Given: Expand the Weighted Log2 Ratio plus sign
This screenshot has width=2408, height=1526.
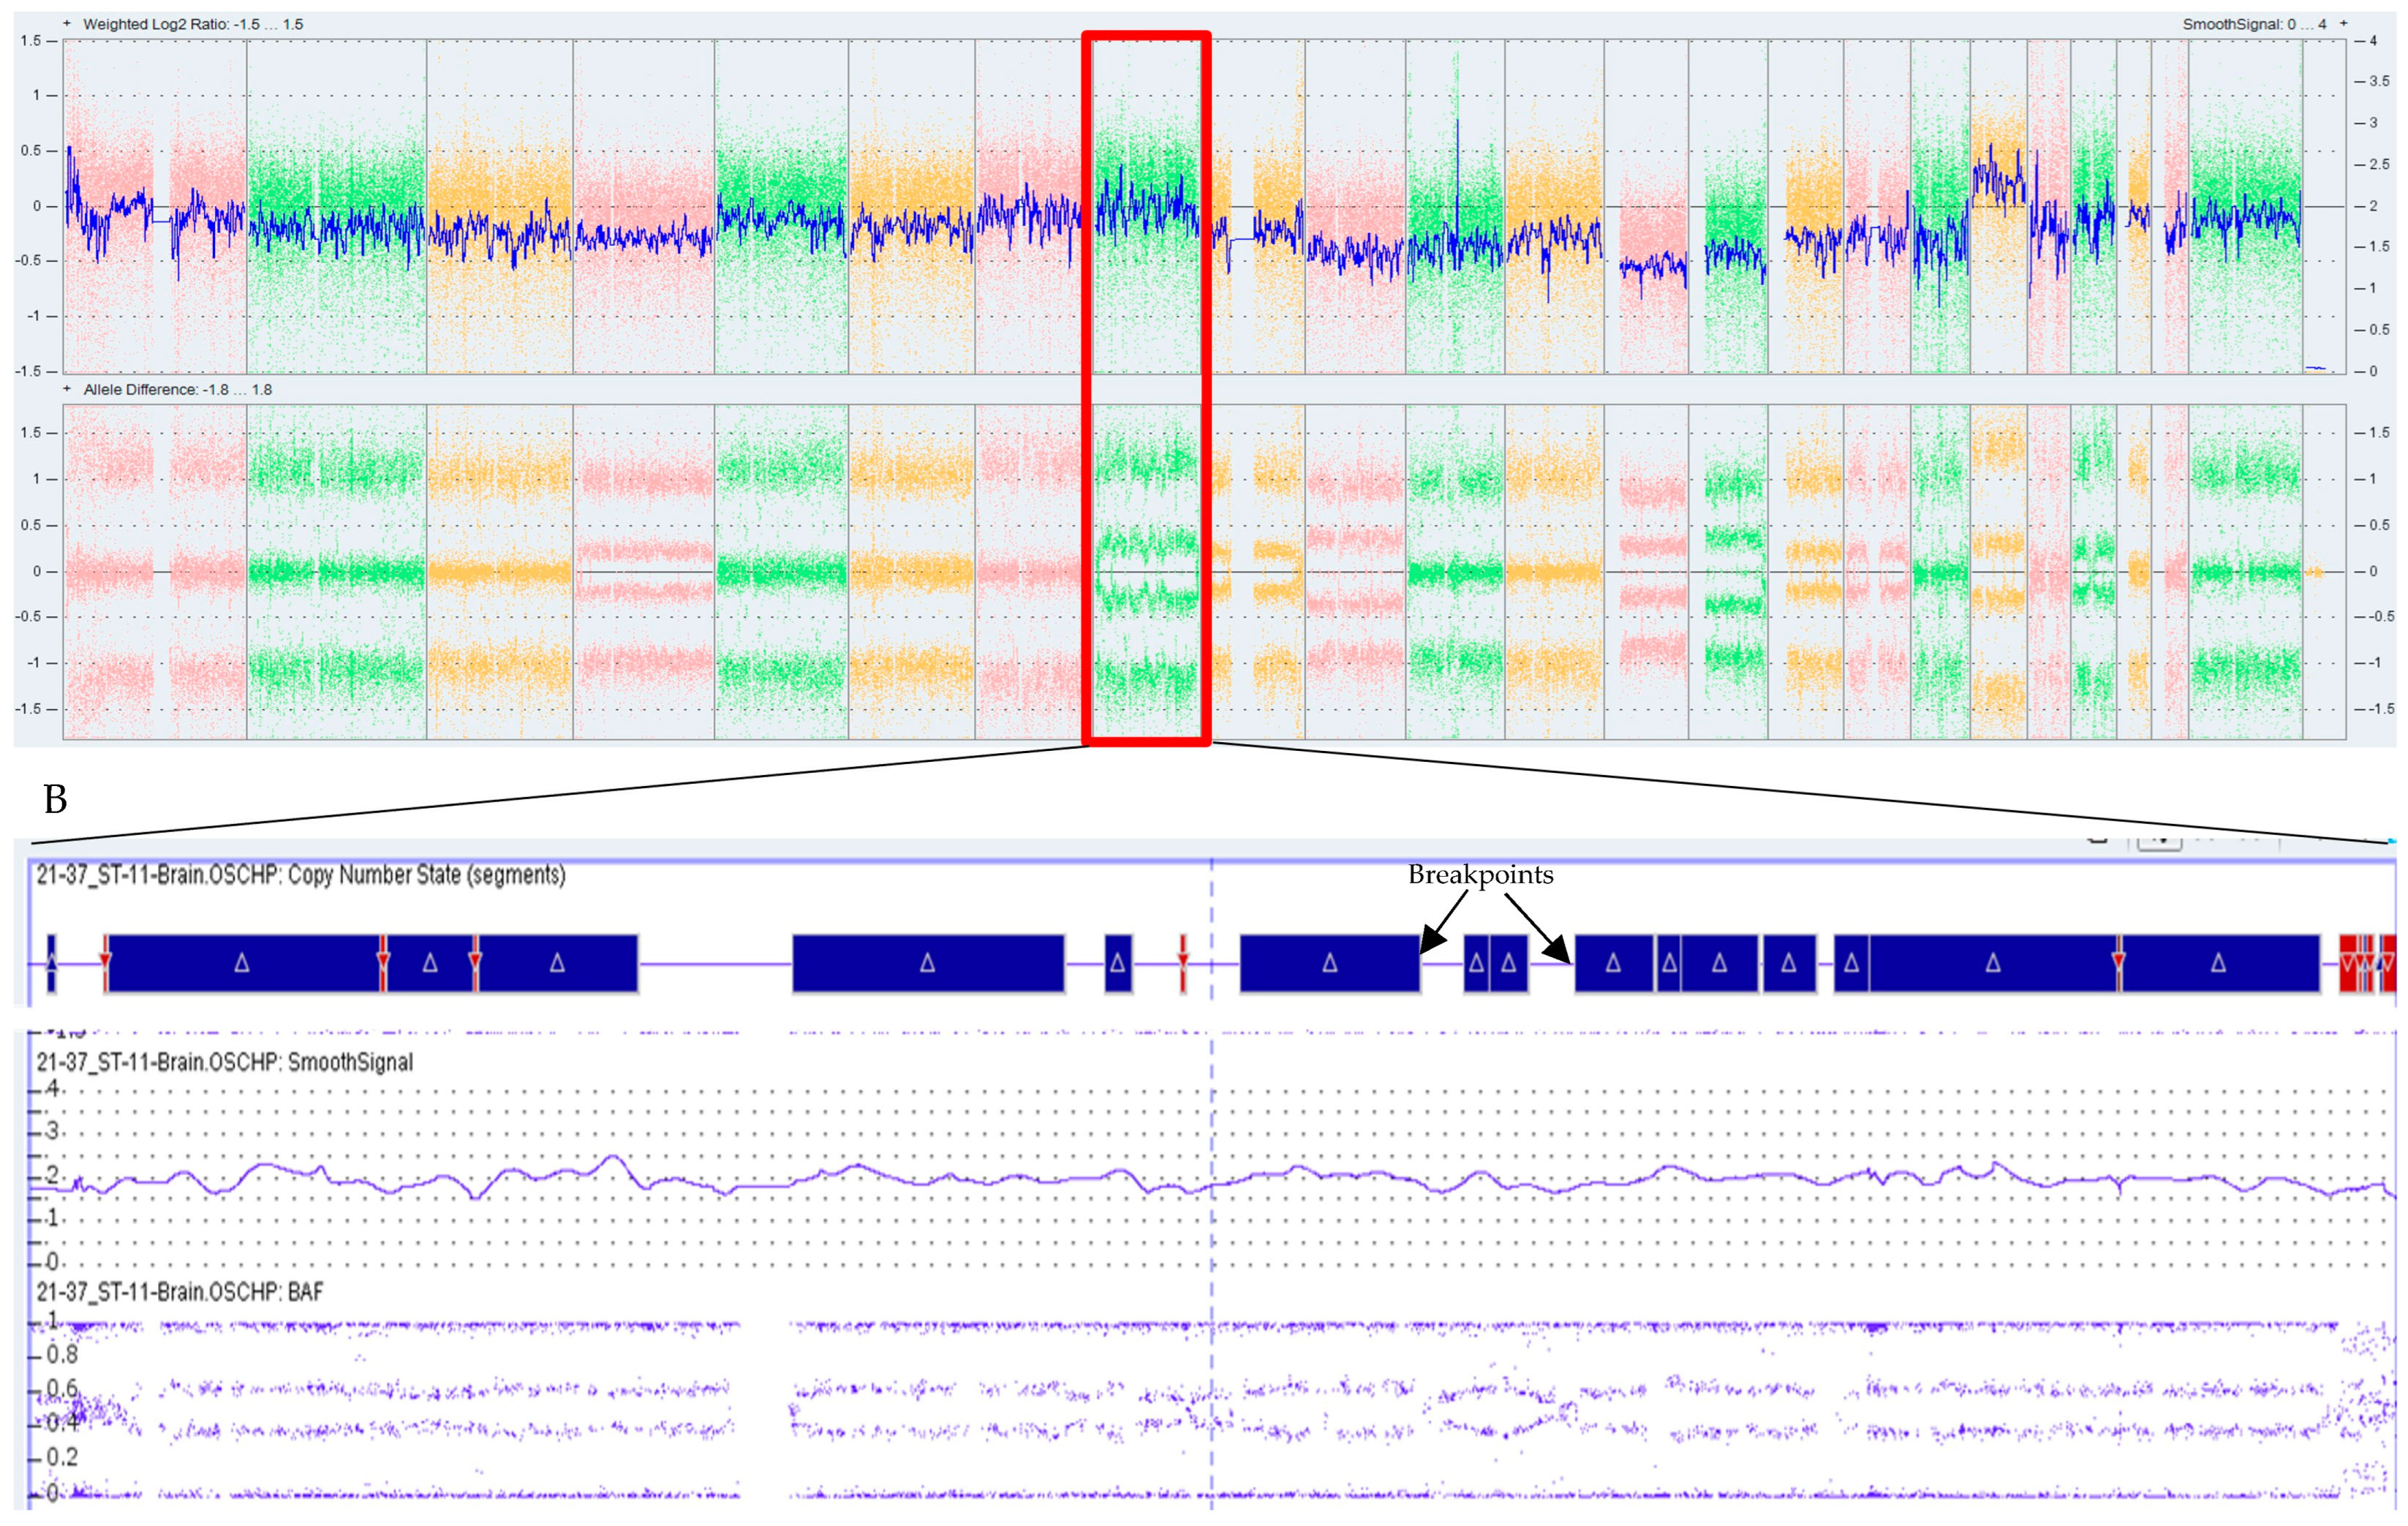Looking at the screenshot, I should (67, 23).
